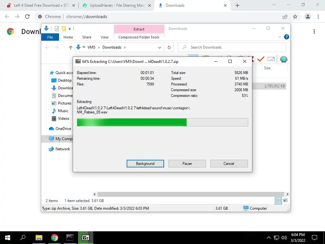Click the Properties checkmark icon in Explorer title bar
Viewport: 325px width, 244px height.
[56, 29]
